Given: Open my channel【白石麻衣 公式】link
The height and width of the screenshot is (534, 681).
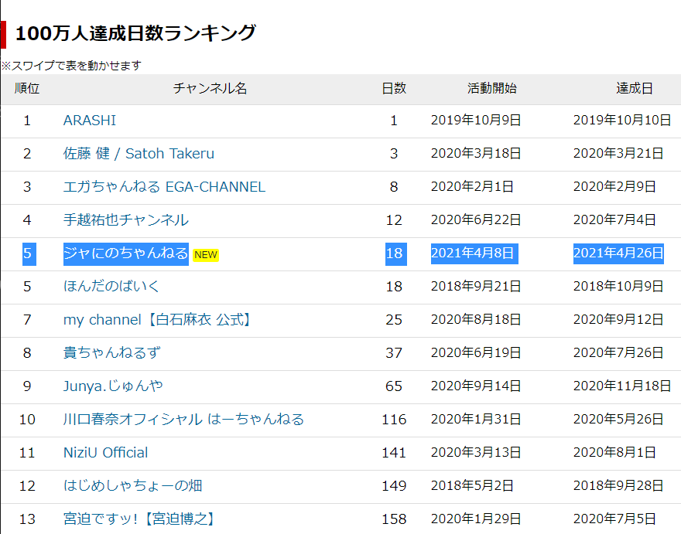Looking at the screenshot, I should click(x=158, y=320).
